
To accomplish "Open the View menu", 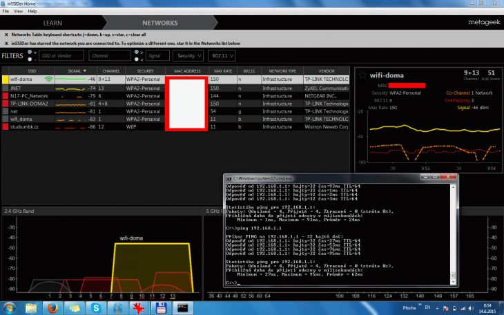I will (19, 11).
